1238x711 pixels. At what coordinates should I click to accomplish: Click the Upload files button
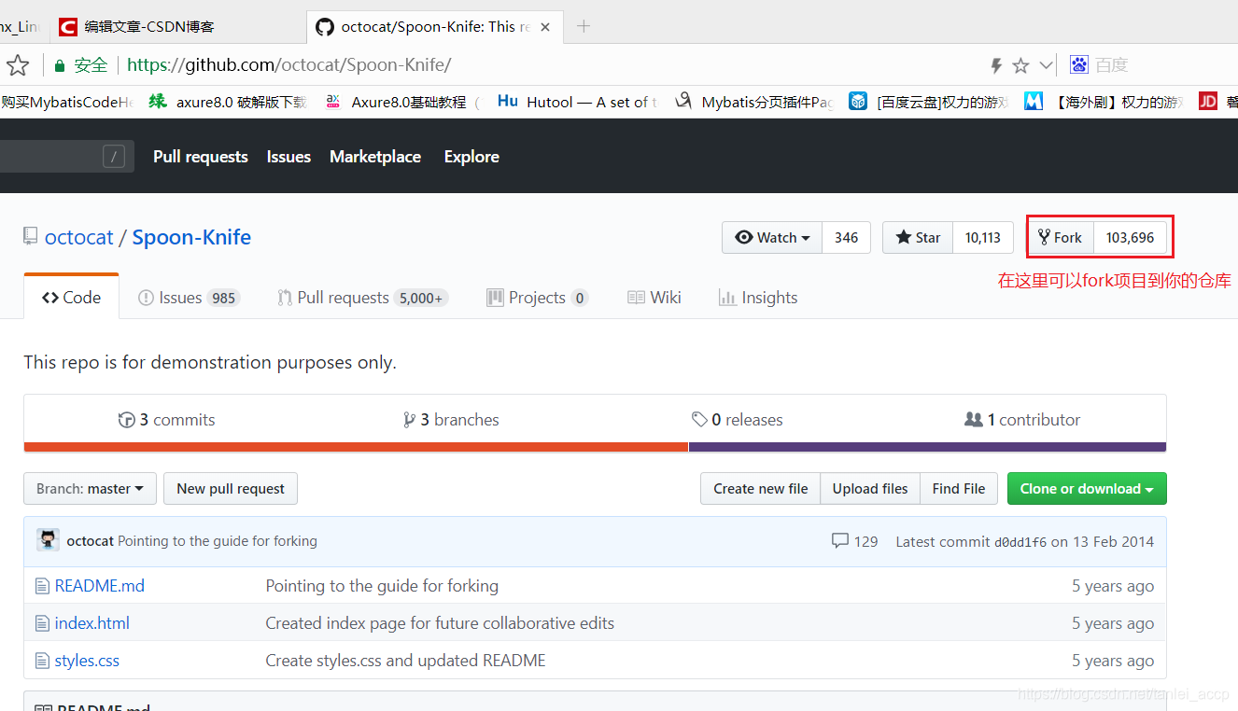(x=870, y=489)
